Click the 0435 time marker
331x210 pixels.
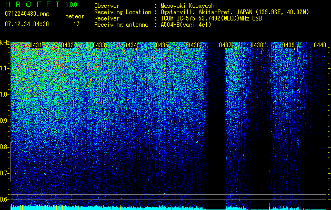click(162, 45)
